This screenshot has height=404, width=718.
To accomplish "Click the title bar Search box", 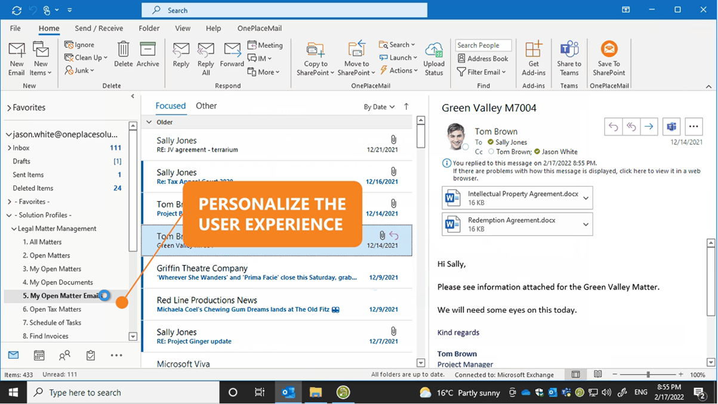I will click(x=284, y=10).
